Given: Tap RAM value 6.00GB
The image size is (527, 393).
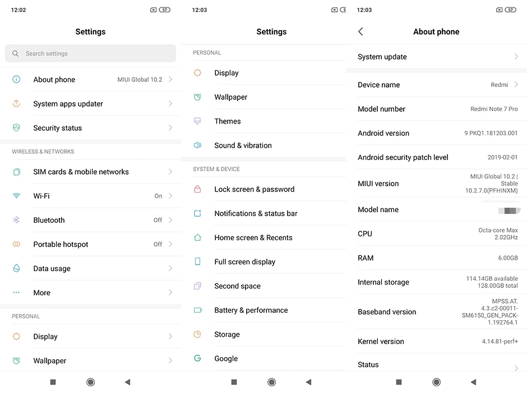Looking at the screenshot, I should [x=508, y=258].
